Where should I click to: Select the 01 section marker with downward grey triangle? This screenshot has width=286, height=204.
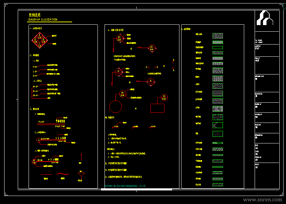click(x=152, y=48)
